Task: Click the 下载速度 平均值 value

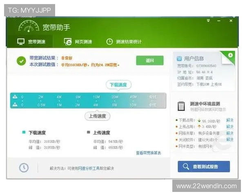Action: click(52, 142)
